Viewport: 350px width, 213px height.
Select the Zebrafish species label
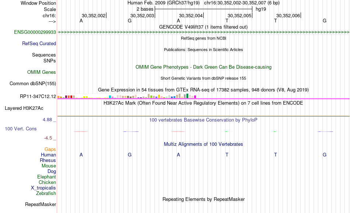pyautogui.click(x=46, y=193)
